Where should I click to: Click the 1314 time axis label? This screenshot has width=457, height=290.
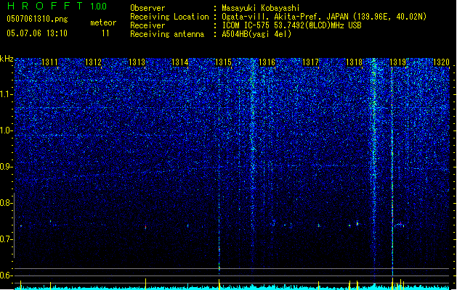click(180, 62)
